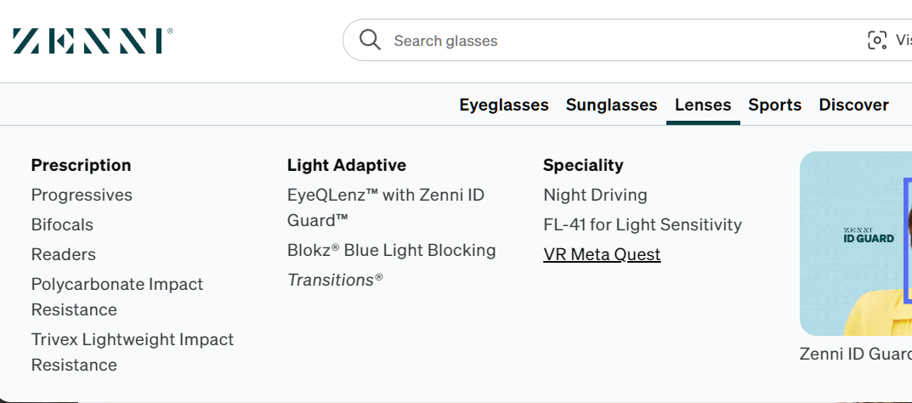Click the Zenni ID Guard promo image
The height and width of the screenshot is (403, 912).
coord(855,243)
